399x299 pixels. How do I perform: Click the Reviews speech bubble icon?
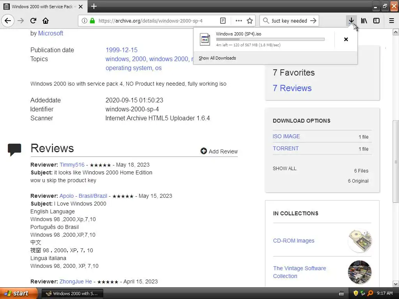pyautogui.click(x=14, y=149)
